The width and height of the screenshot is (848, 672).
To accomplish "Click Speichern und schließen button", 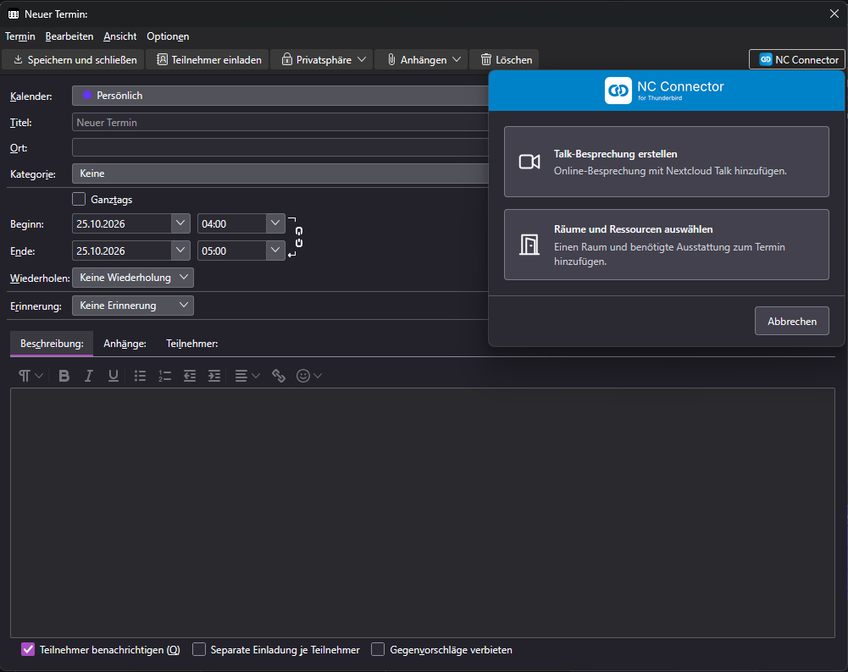I will (x=73, y=59).
